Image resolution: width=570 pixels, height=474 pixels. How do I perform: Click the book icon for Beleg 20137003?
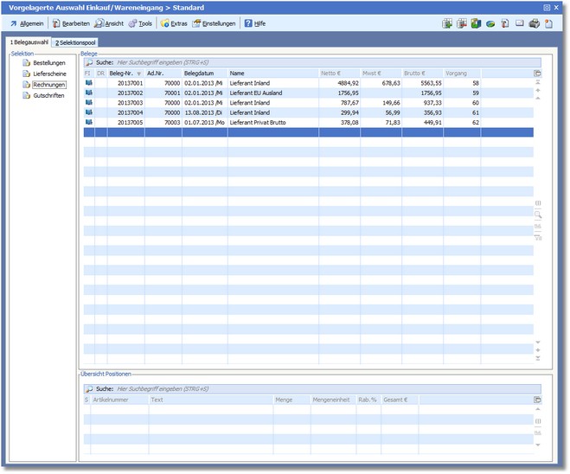pos(88,103)
